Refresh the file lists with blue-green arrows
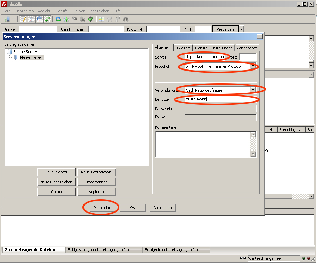 pos(58,19)
